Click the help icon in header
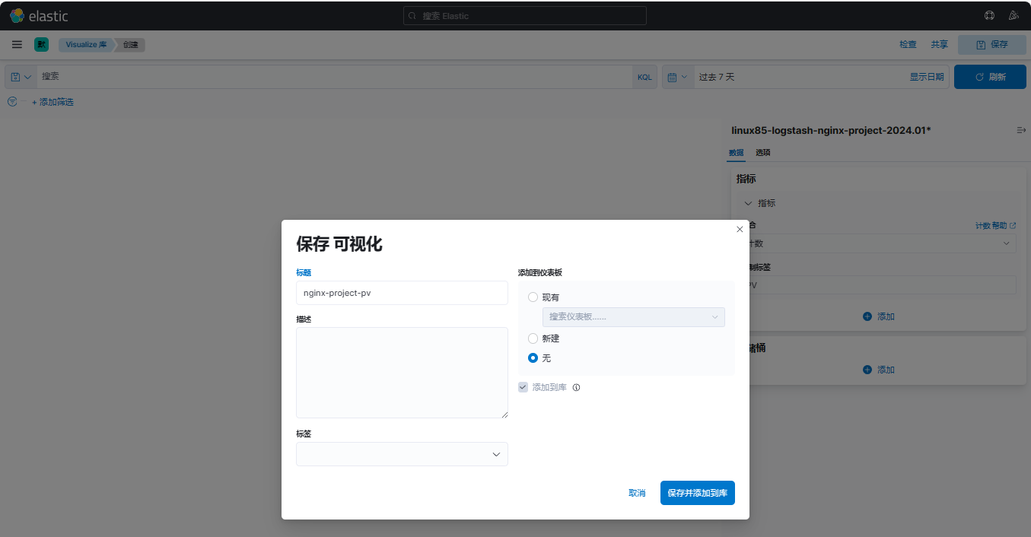The image size is (1031, 537). click(x=989, y=15)
